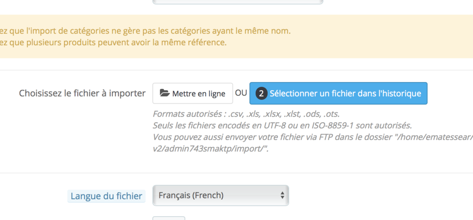This screenshot has width=473, height=220.
Task: Click the open folder icon
Action: tap(165, 93)
